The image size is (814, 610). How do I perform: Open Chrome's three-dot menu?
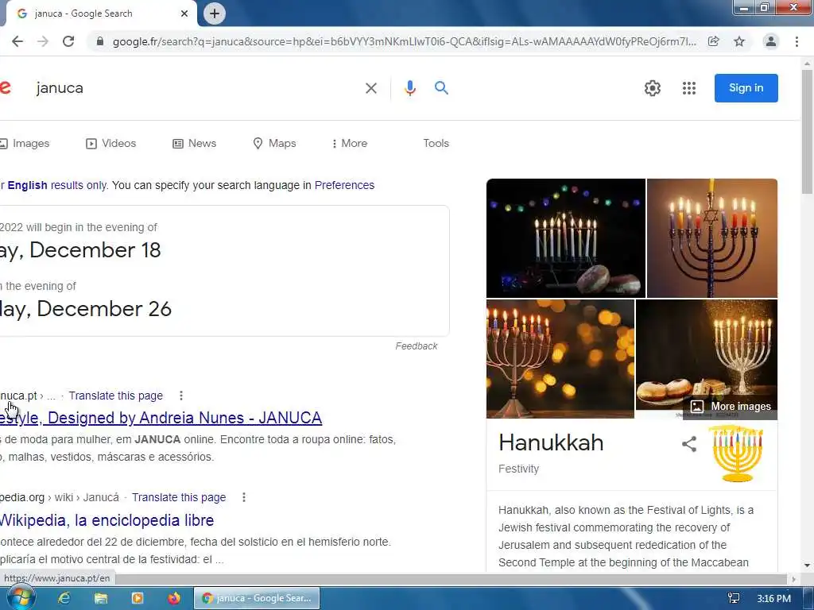[797, 41]
